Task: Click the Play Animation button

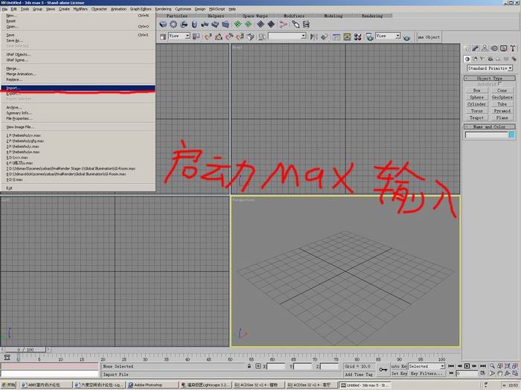Action: click(467, 366)
